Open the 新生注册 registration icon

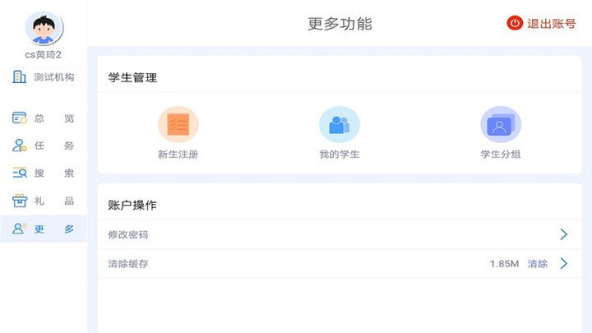point(178,124)
